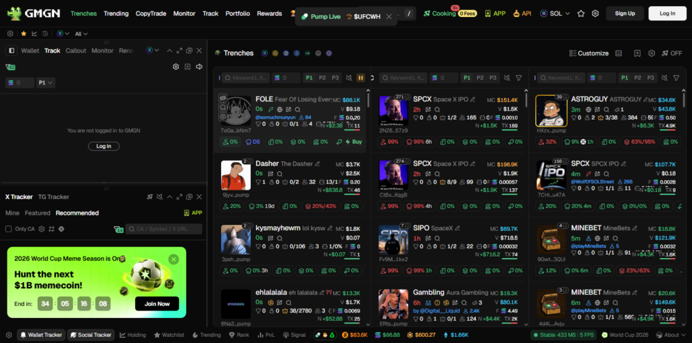Open CopyTrade in the top navigation

pos(151,14)
